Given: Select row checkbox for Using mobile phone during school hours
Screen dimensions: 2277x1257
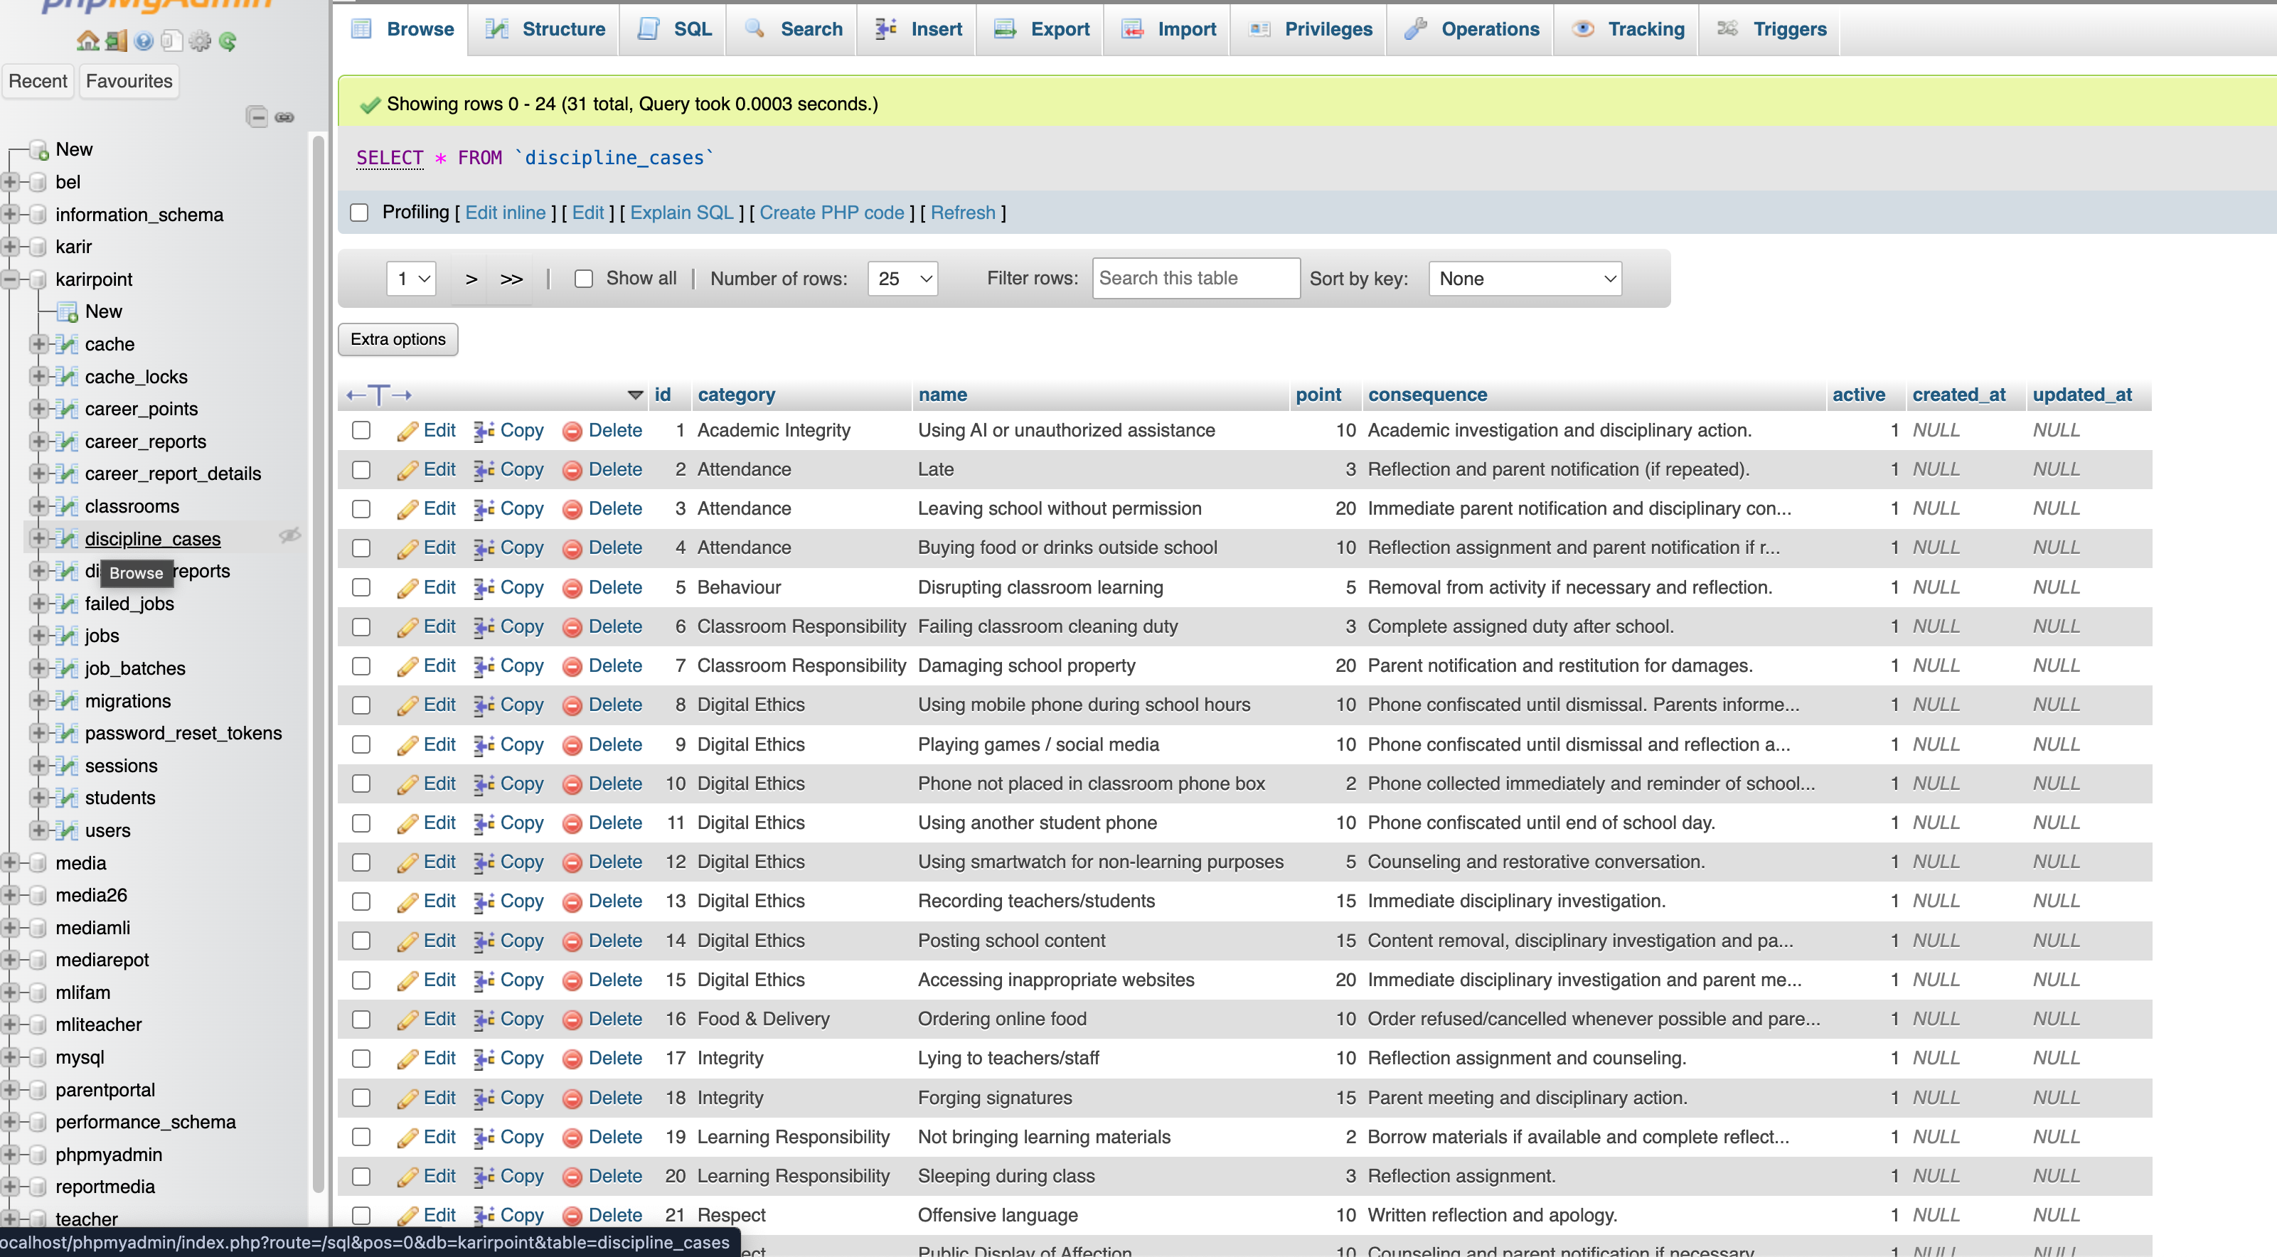Looking at the screenshot, I should tap(361, 705).
